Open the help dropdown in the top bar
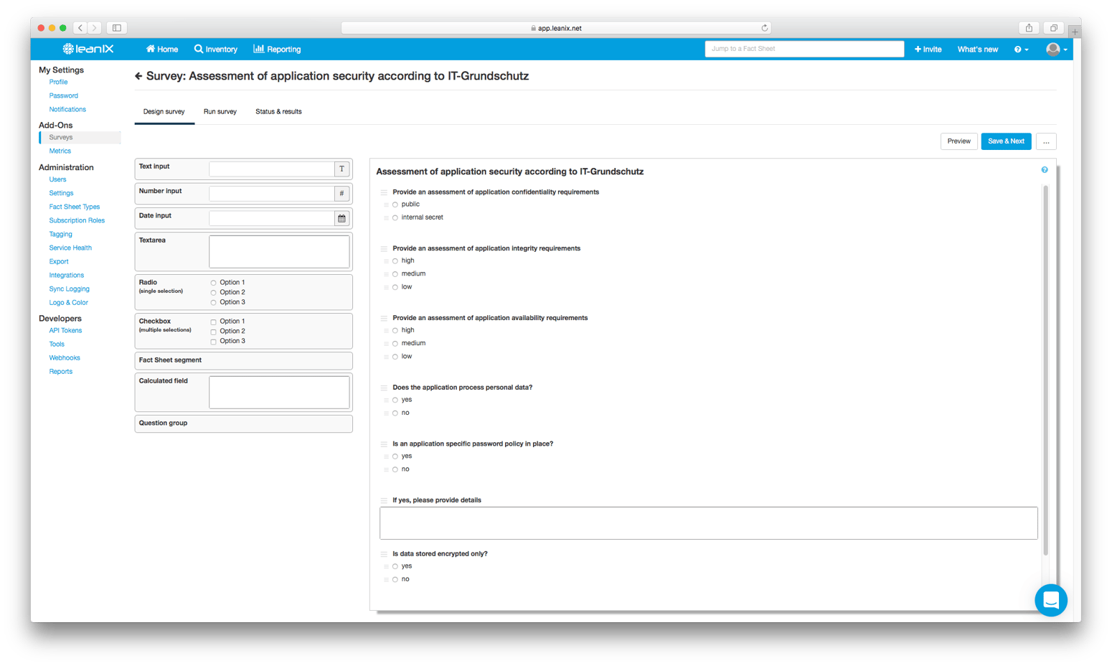The height and width of the screenshot is (666, 1112). tap(1020, 49)
